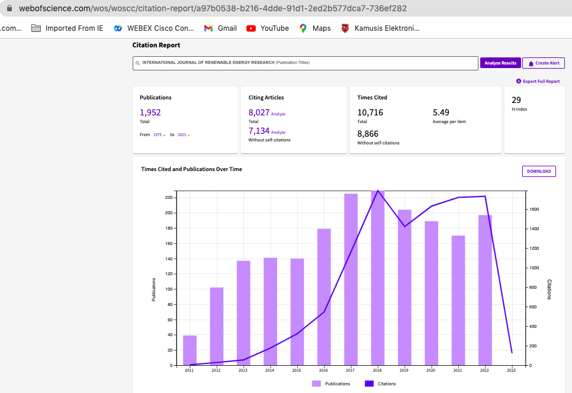This screenshot has width=572, height=393.
Task: Click the 2014 publications bar
Action: click(271, 311)
